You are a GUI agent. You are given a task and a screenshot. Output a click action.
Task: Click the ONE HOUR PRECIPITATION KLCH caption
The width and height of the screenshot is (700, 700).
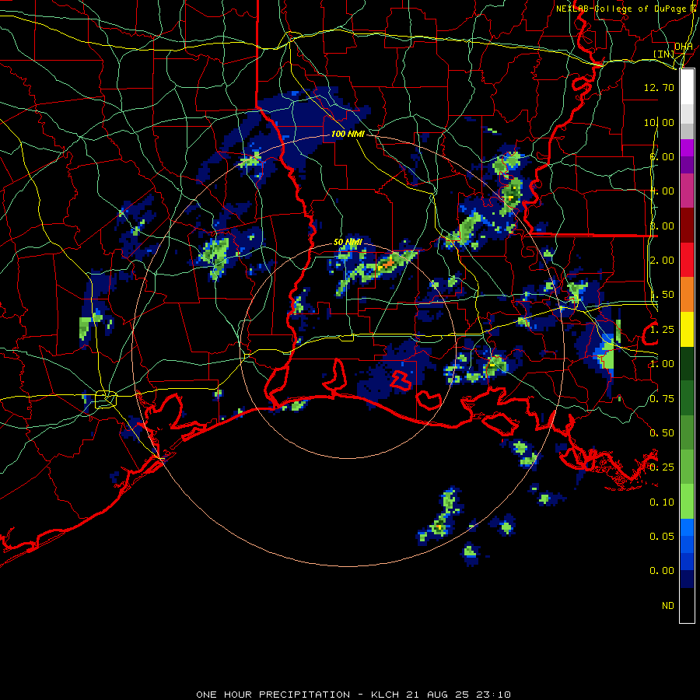[x=354, y=695]
